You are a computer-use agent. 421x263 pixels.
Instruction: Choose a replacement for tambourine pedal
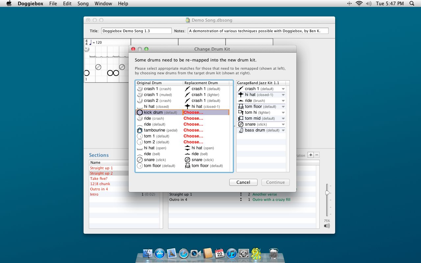[x=193, y=130]
